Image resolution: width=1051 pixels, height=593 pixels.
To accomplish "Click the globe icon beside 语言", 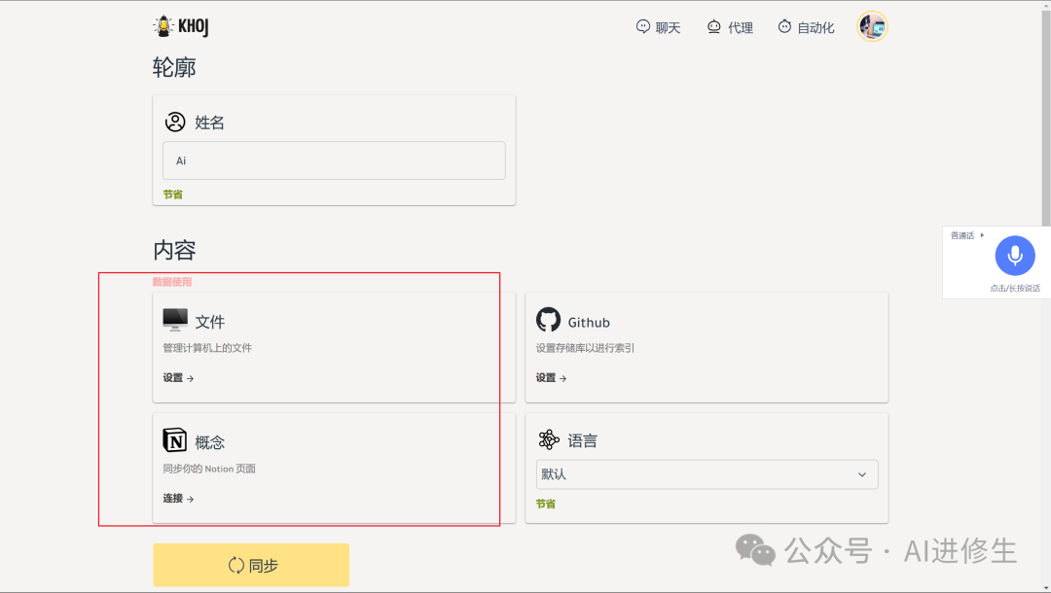I will (548, 439).
